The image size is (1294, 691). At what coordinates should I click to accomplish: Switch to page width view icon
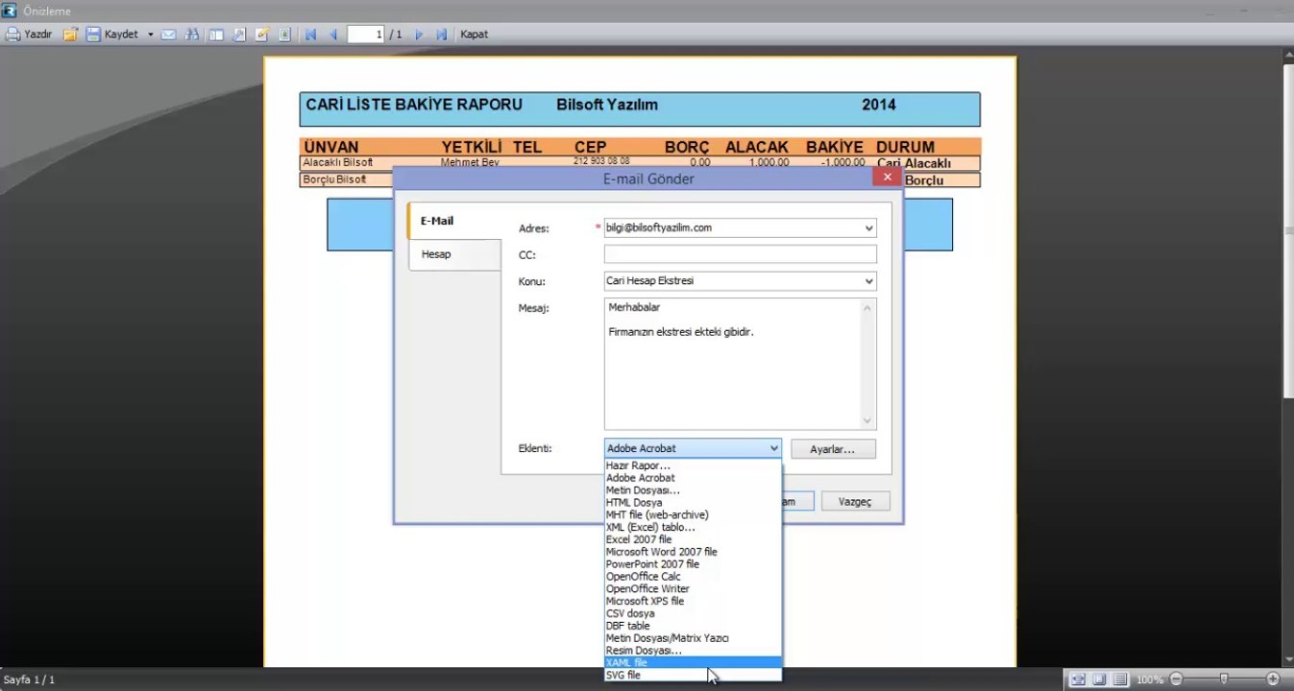coord(1079,679)
